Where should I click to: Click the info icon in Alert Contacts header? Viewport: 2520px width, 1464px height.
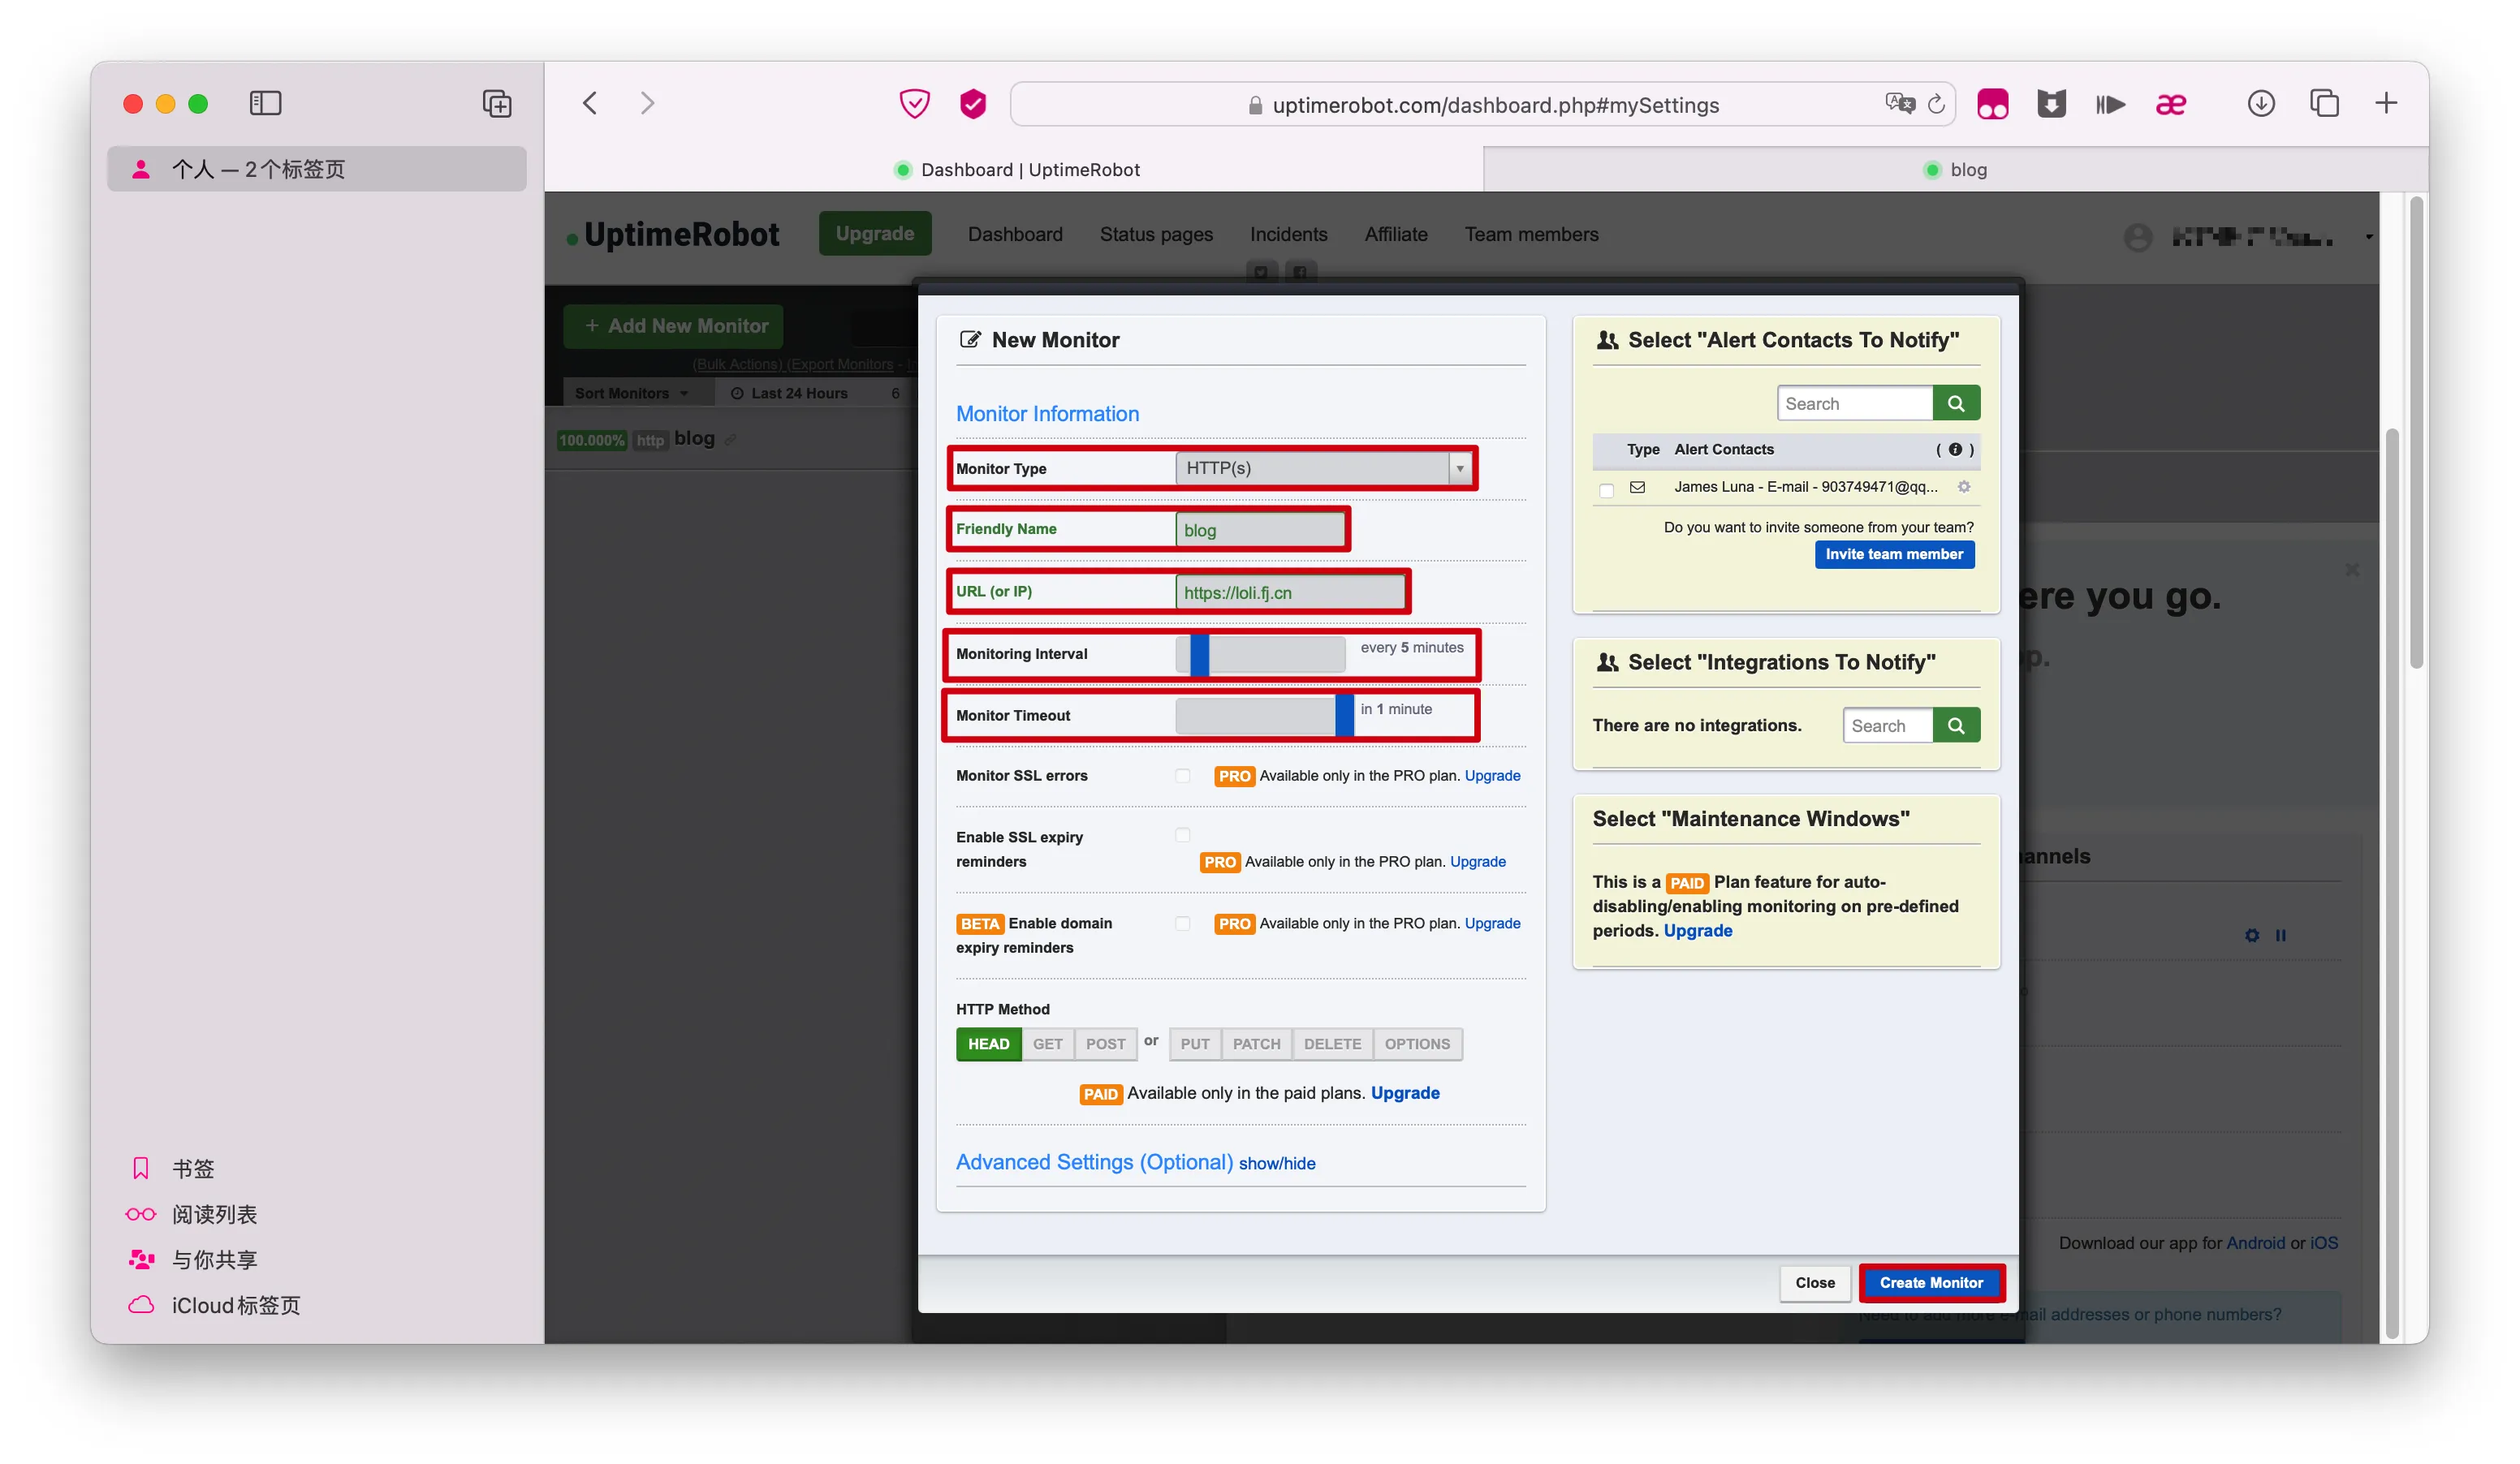[x=1955, y=450]
